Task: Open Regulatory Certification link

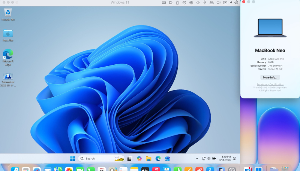Action: click(270, 84)
